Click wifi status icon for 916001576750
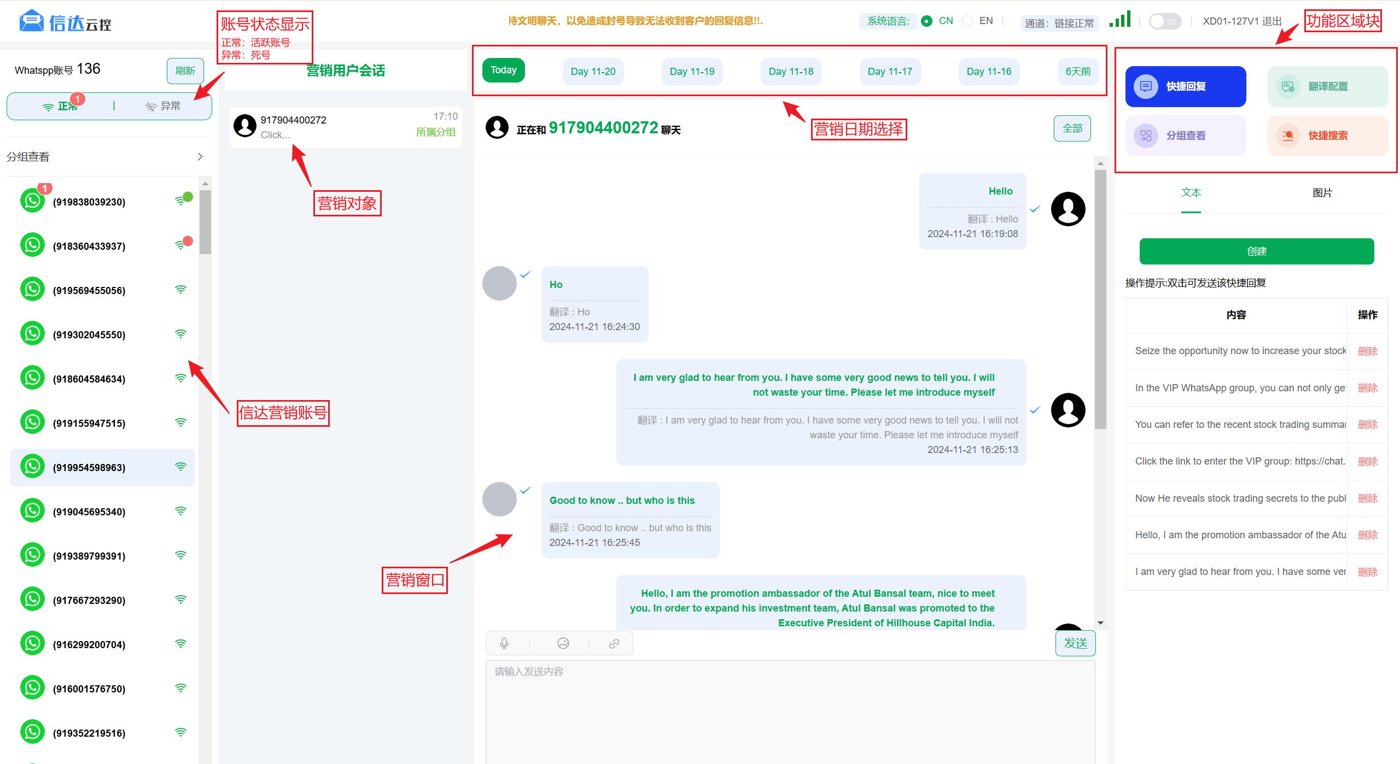Screen dimensions: 1400x764 (180, 688)
